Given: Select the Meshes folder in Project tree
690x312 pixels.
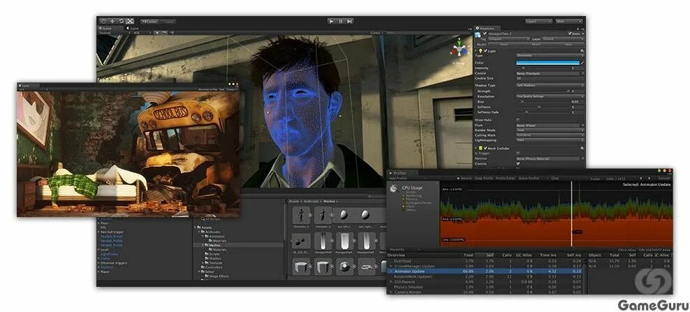Looking at the screenshot, I should pyautogui.click(x=214, y=245).
